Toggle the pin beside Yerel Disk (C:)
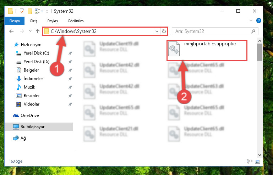 point(70,53)
